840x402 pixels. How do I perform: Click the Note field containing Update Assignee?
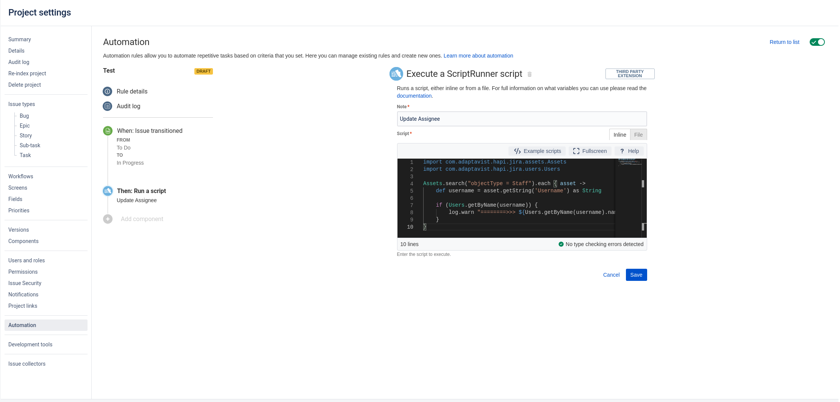[522, 119]
